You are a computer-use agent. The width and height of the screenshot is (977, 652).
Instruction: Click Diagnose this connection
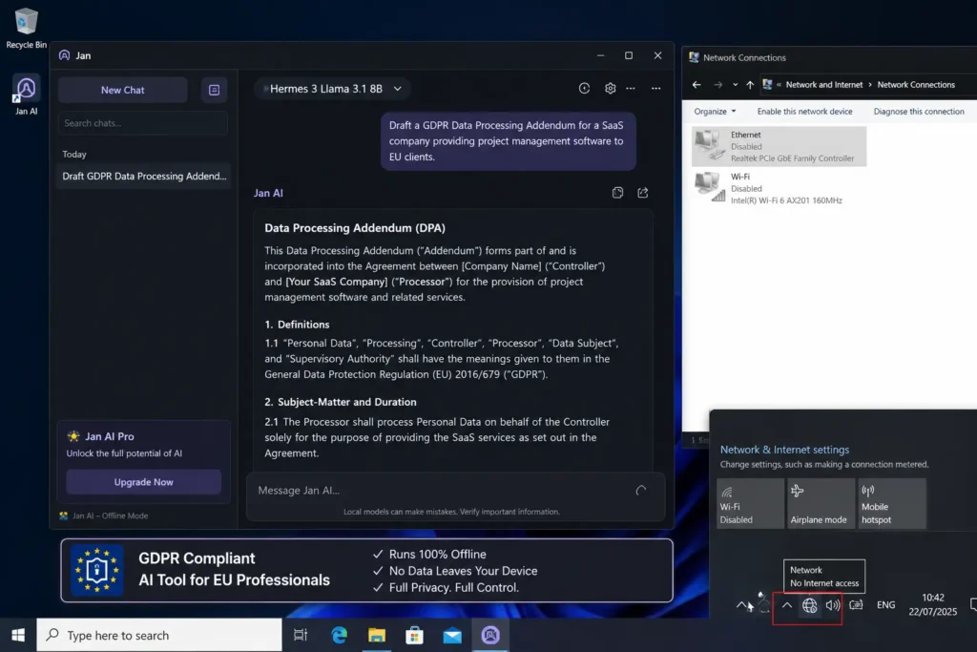pyautogui.click(x=919, y=112)
